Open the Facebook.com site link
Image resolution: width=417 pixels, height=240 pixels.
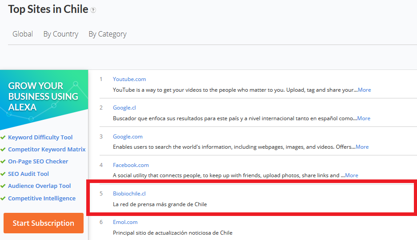click(x=131, y=165)
